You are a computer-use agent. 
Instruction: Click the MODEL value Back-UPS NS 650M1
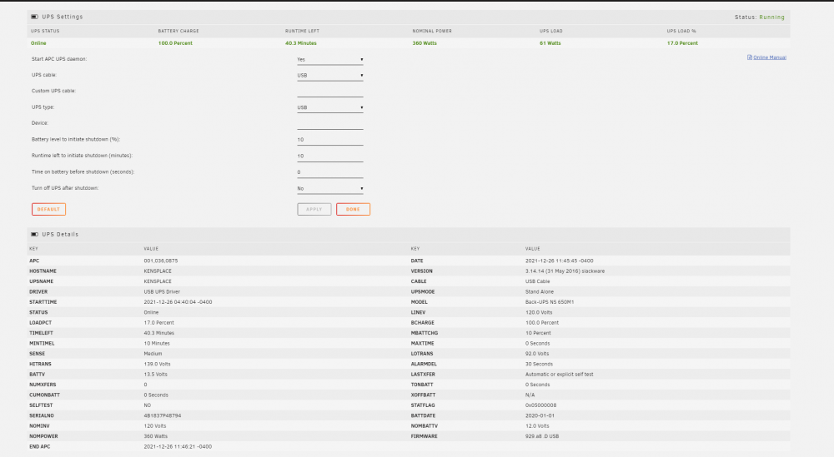pos(550,302)
